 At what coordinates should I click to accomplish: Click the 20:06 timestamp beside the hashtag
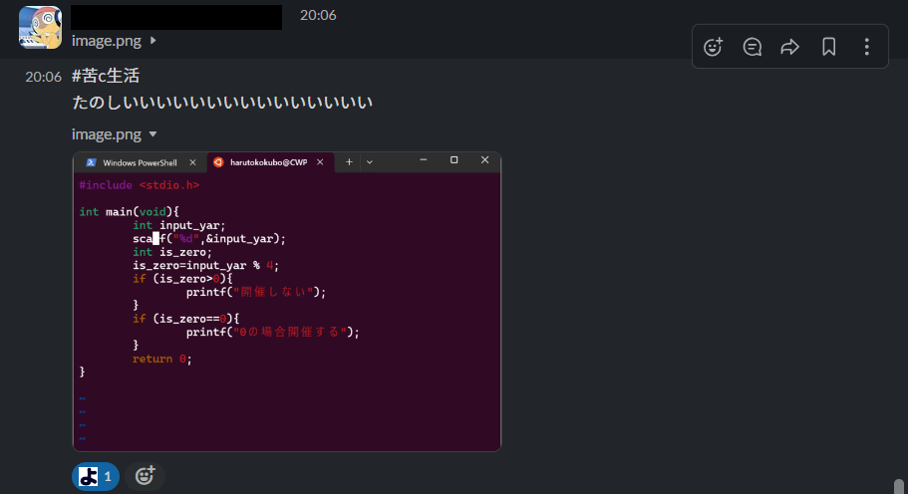click(x=44, y=77)
